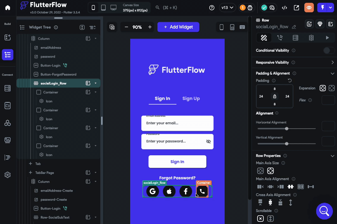Reset padding with the undo arrow
The width and height of the screenshot is (337, 224).
(290, 80)
